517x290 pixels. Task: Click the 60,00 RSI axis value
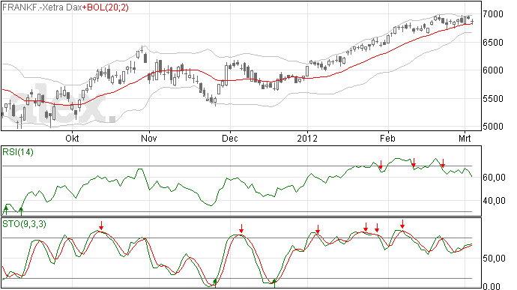click(494, 178)
